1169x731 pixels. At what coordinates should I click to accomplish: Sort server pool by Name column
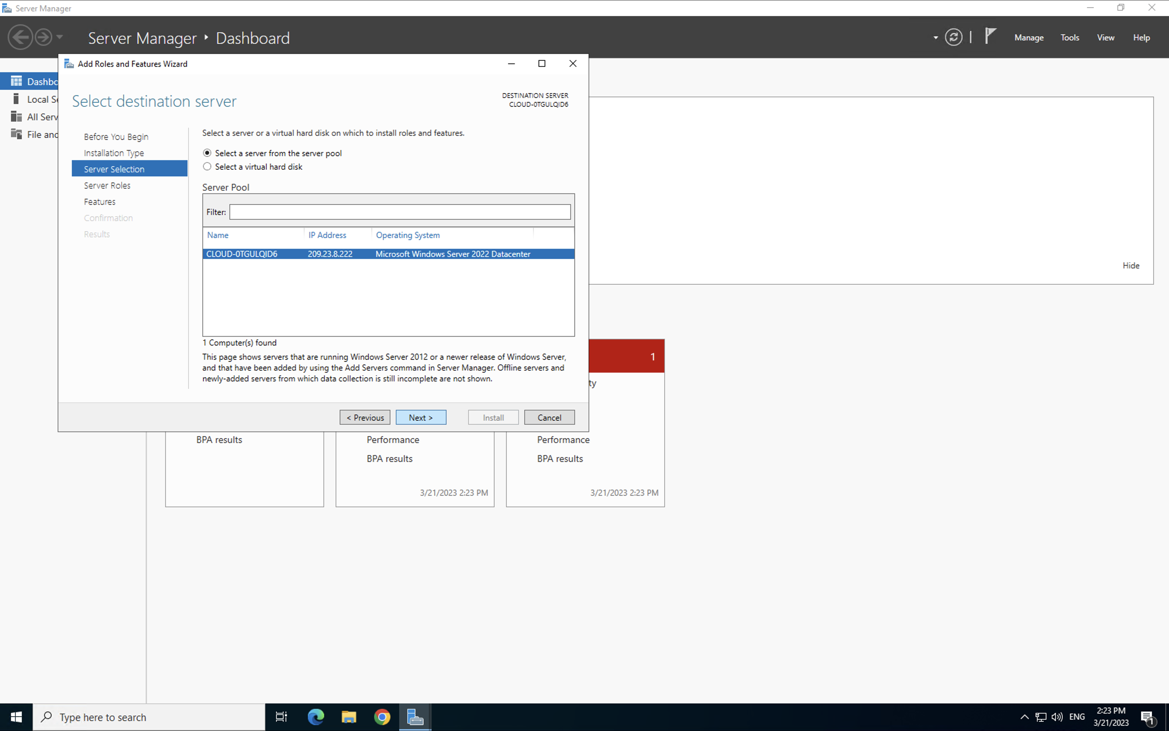pyautogui.click(x=218, y=235)
